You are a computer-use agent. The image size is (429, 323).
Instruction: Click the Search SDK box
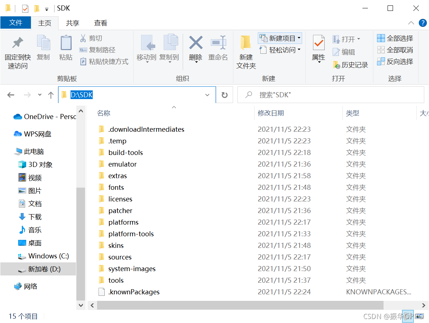[x=331, y=95]
